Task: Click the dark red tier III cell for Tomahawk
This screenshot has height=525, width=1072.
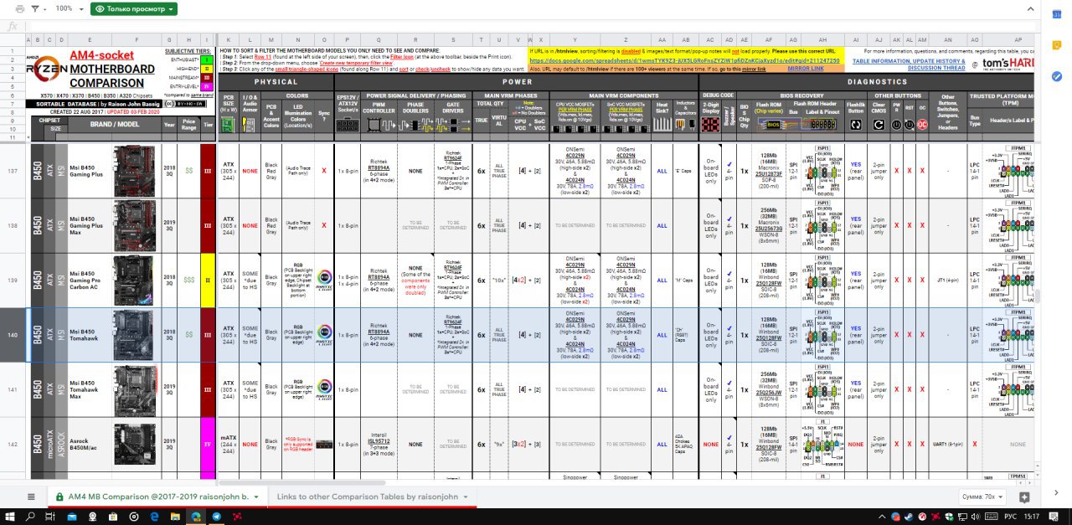Action: (207, 335)
